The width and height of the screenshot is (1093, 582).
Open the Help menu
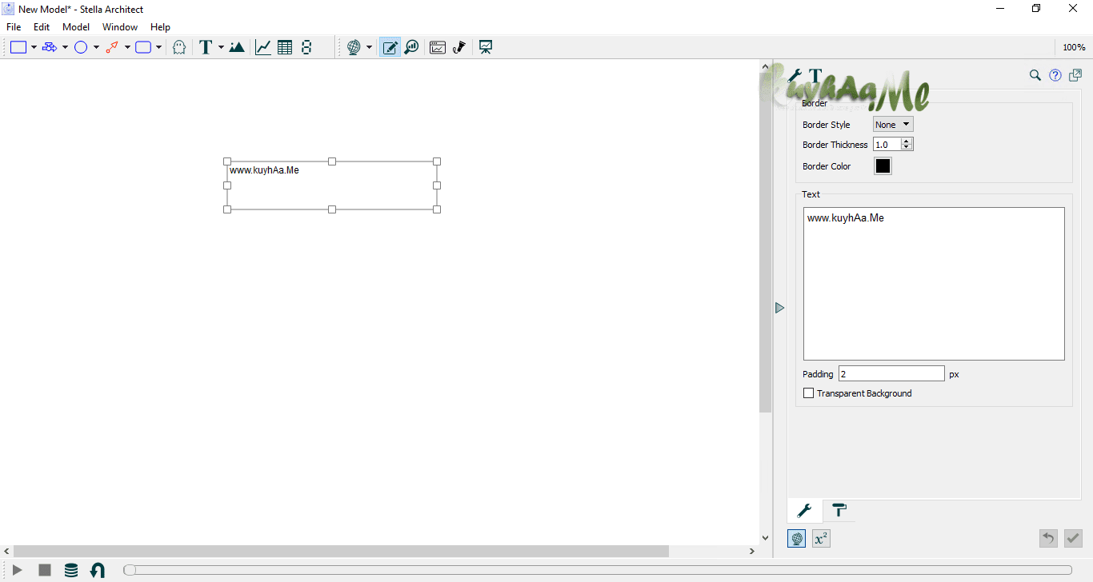point(161,27)
